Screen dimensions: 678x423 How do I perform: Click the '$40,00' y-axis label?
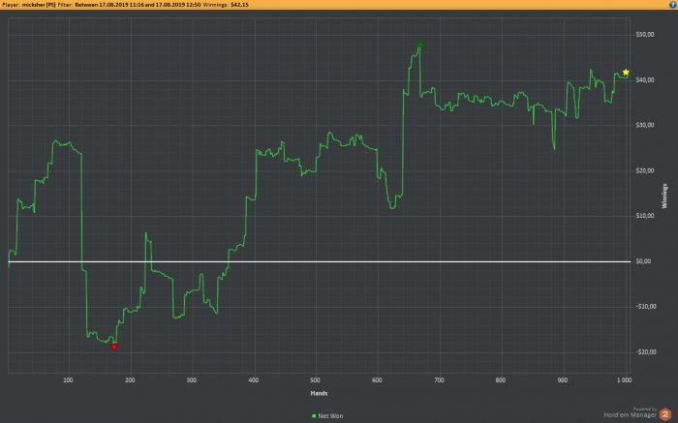(645, 80)
